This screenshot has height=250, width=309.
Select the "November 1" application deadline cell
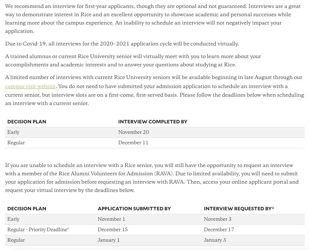tap(111, 219)
